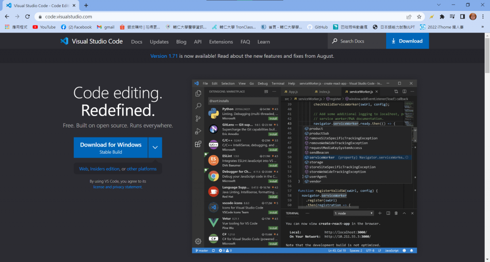Open the other platforms link
This screenshot has height=262, width=490.
142,169
